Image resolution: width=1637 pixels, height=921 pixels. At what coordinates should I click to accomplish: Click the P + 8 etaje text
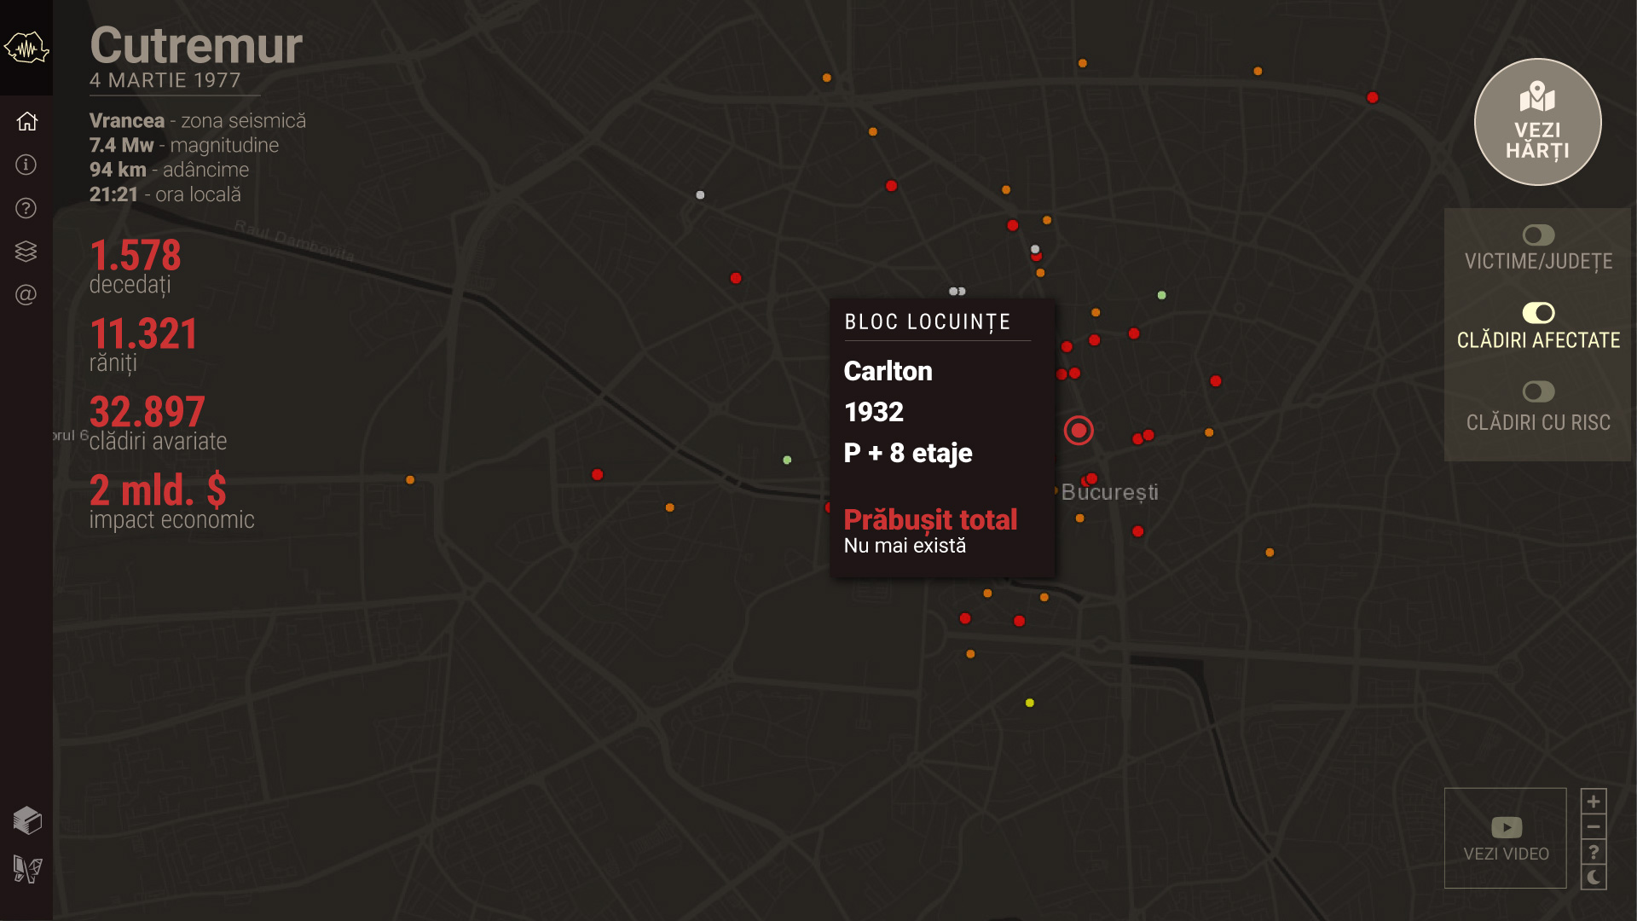coord(908,453)
